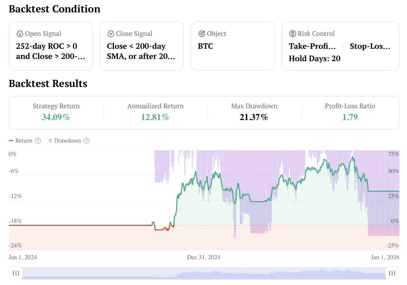Click the stopwatch icon on the Close Signal card
Viewport: 407px width, 285px height.
click(111, 33)
